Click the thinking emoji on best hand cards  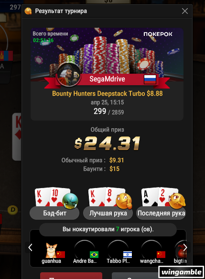coord(124,201)
